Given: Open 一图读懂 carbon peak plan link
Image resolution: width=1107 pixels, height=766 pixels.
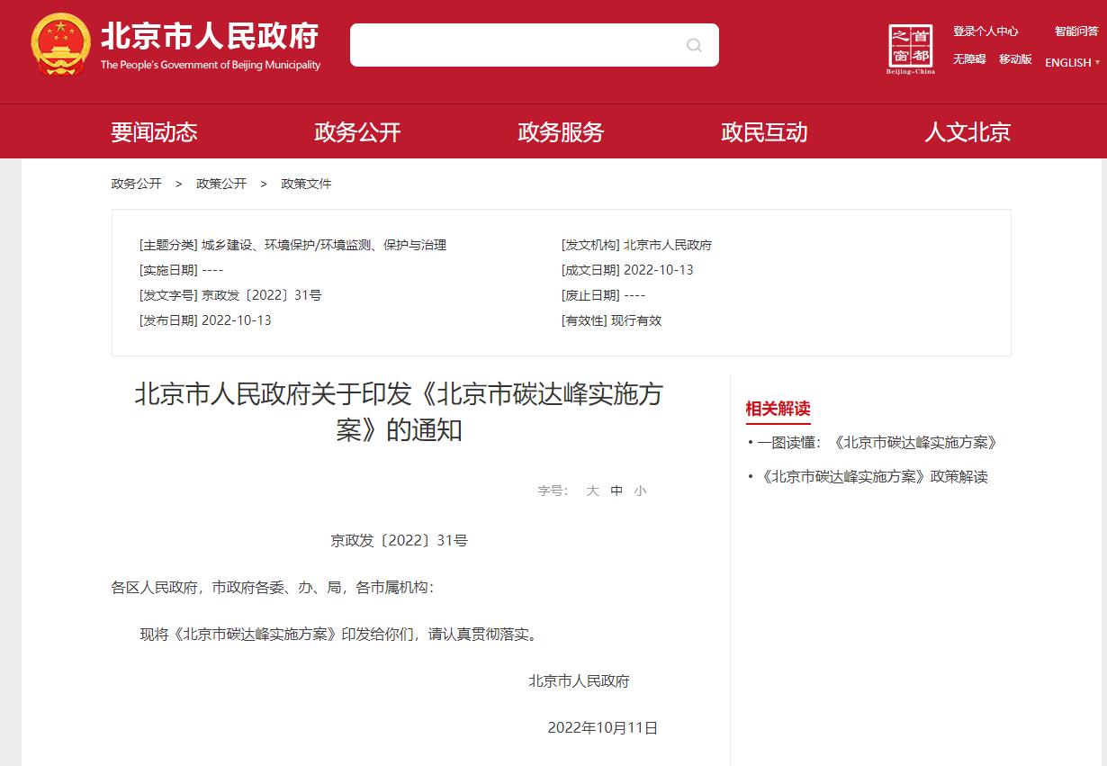Looking at the screenshot, I should coord(877,443).
